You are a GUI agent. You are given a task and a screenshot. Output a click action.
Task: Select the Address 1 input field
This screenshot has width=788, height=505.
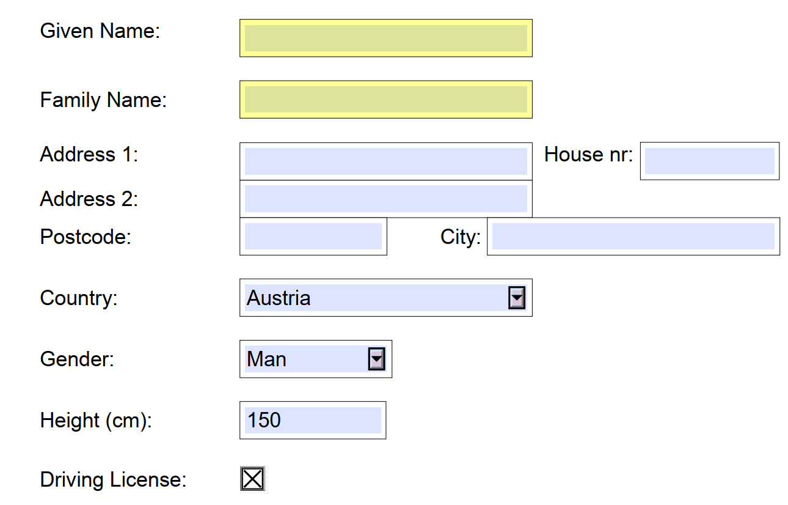click(x=386, y=161)
